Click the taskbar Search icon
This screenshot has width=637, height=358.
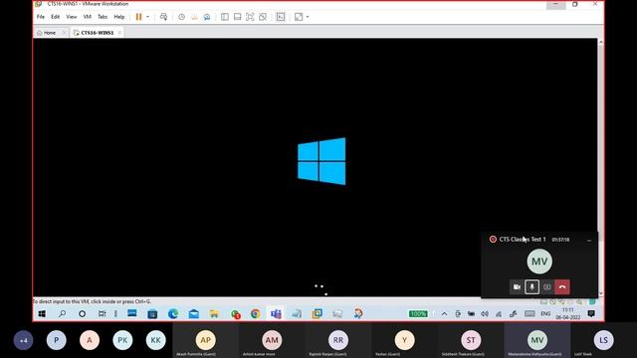coord(62,313)
